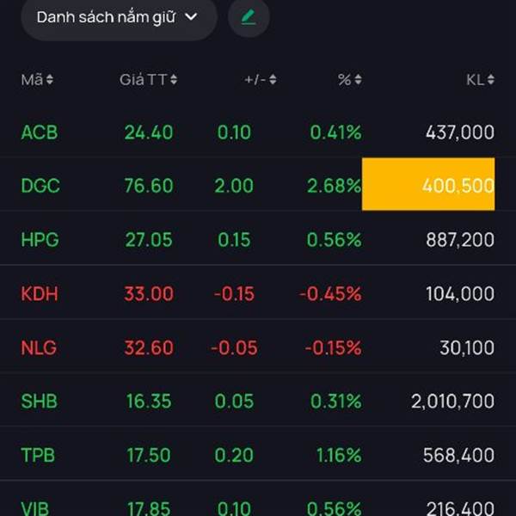Click SHB volume 2,010,700
The image size is (516, 516).
[x=452, y=402]
